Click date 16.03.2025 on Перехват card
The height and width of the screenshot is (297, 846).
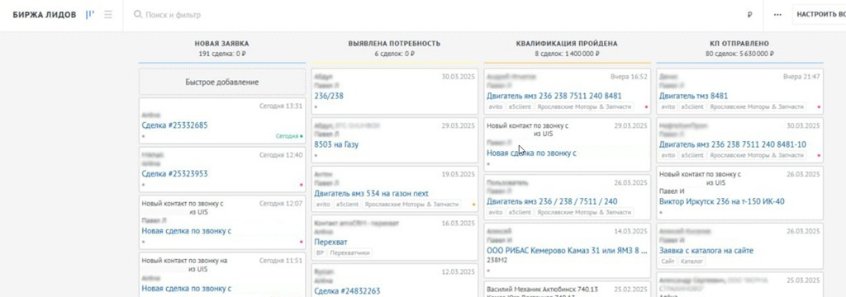458,223
